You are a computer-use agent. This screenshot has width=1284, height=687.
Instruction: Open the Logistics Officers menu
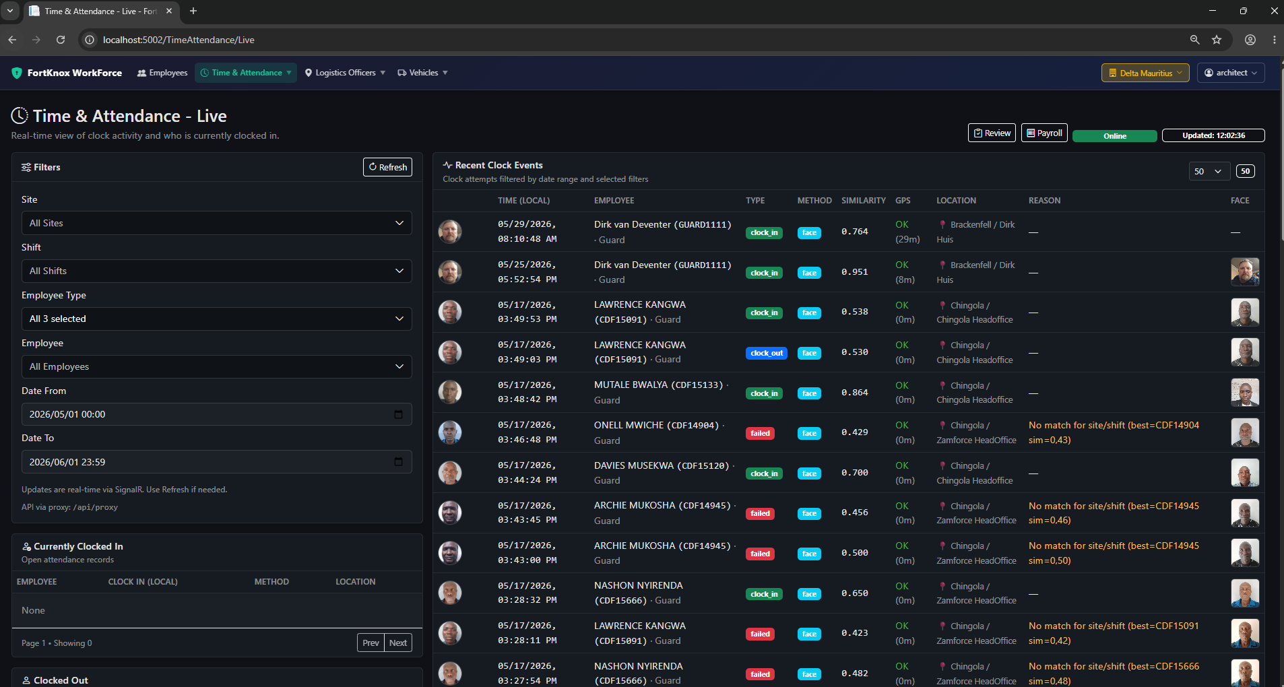coord(345,73)
